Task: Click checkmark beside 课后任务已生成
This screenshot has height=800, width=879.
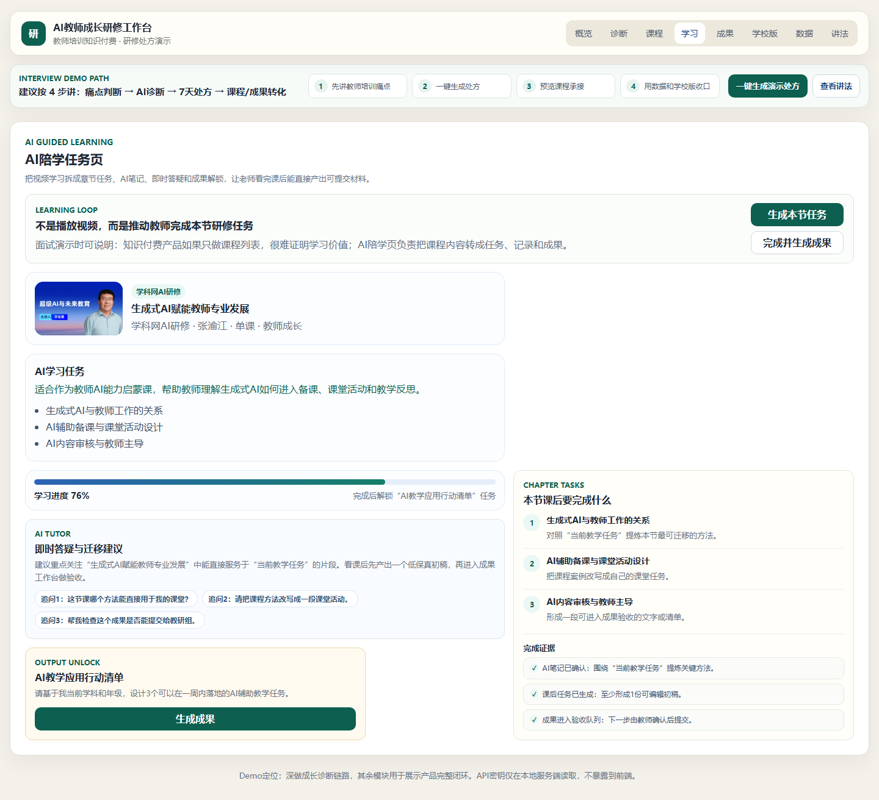Action: (535, 694)
